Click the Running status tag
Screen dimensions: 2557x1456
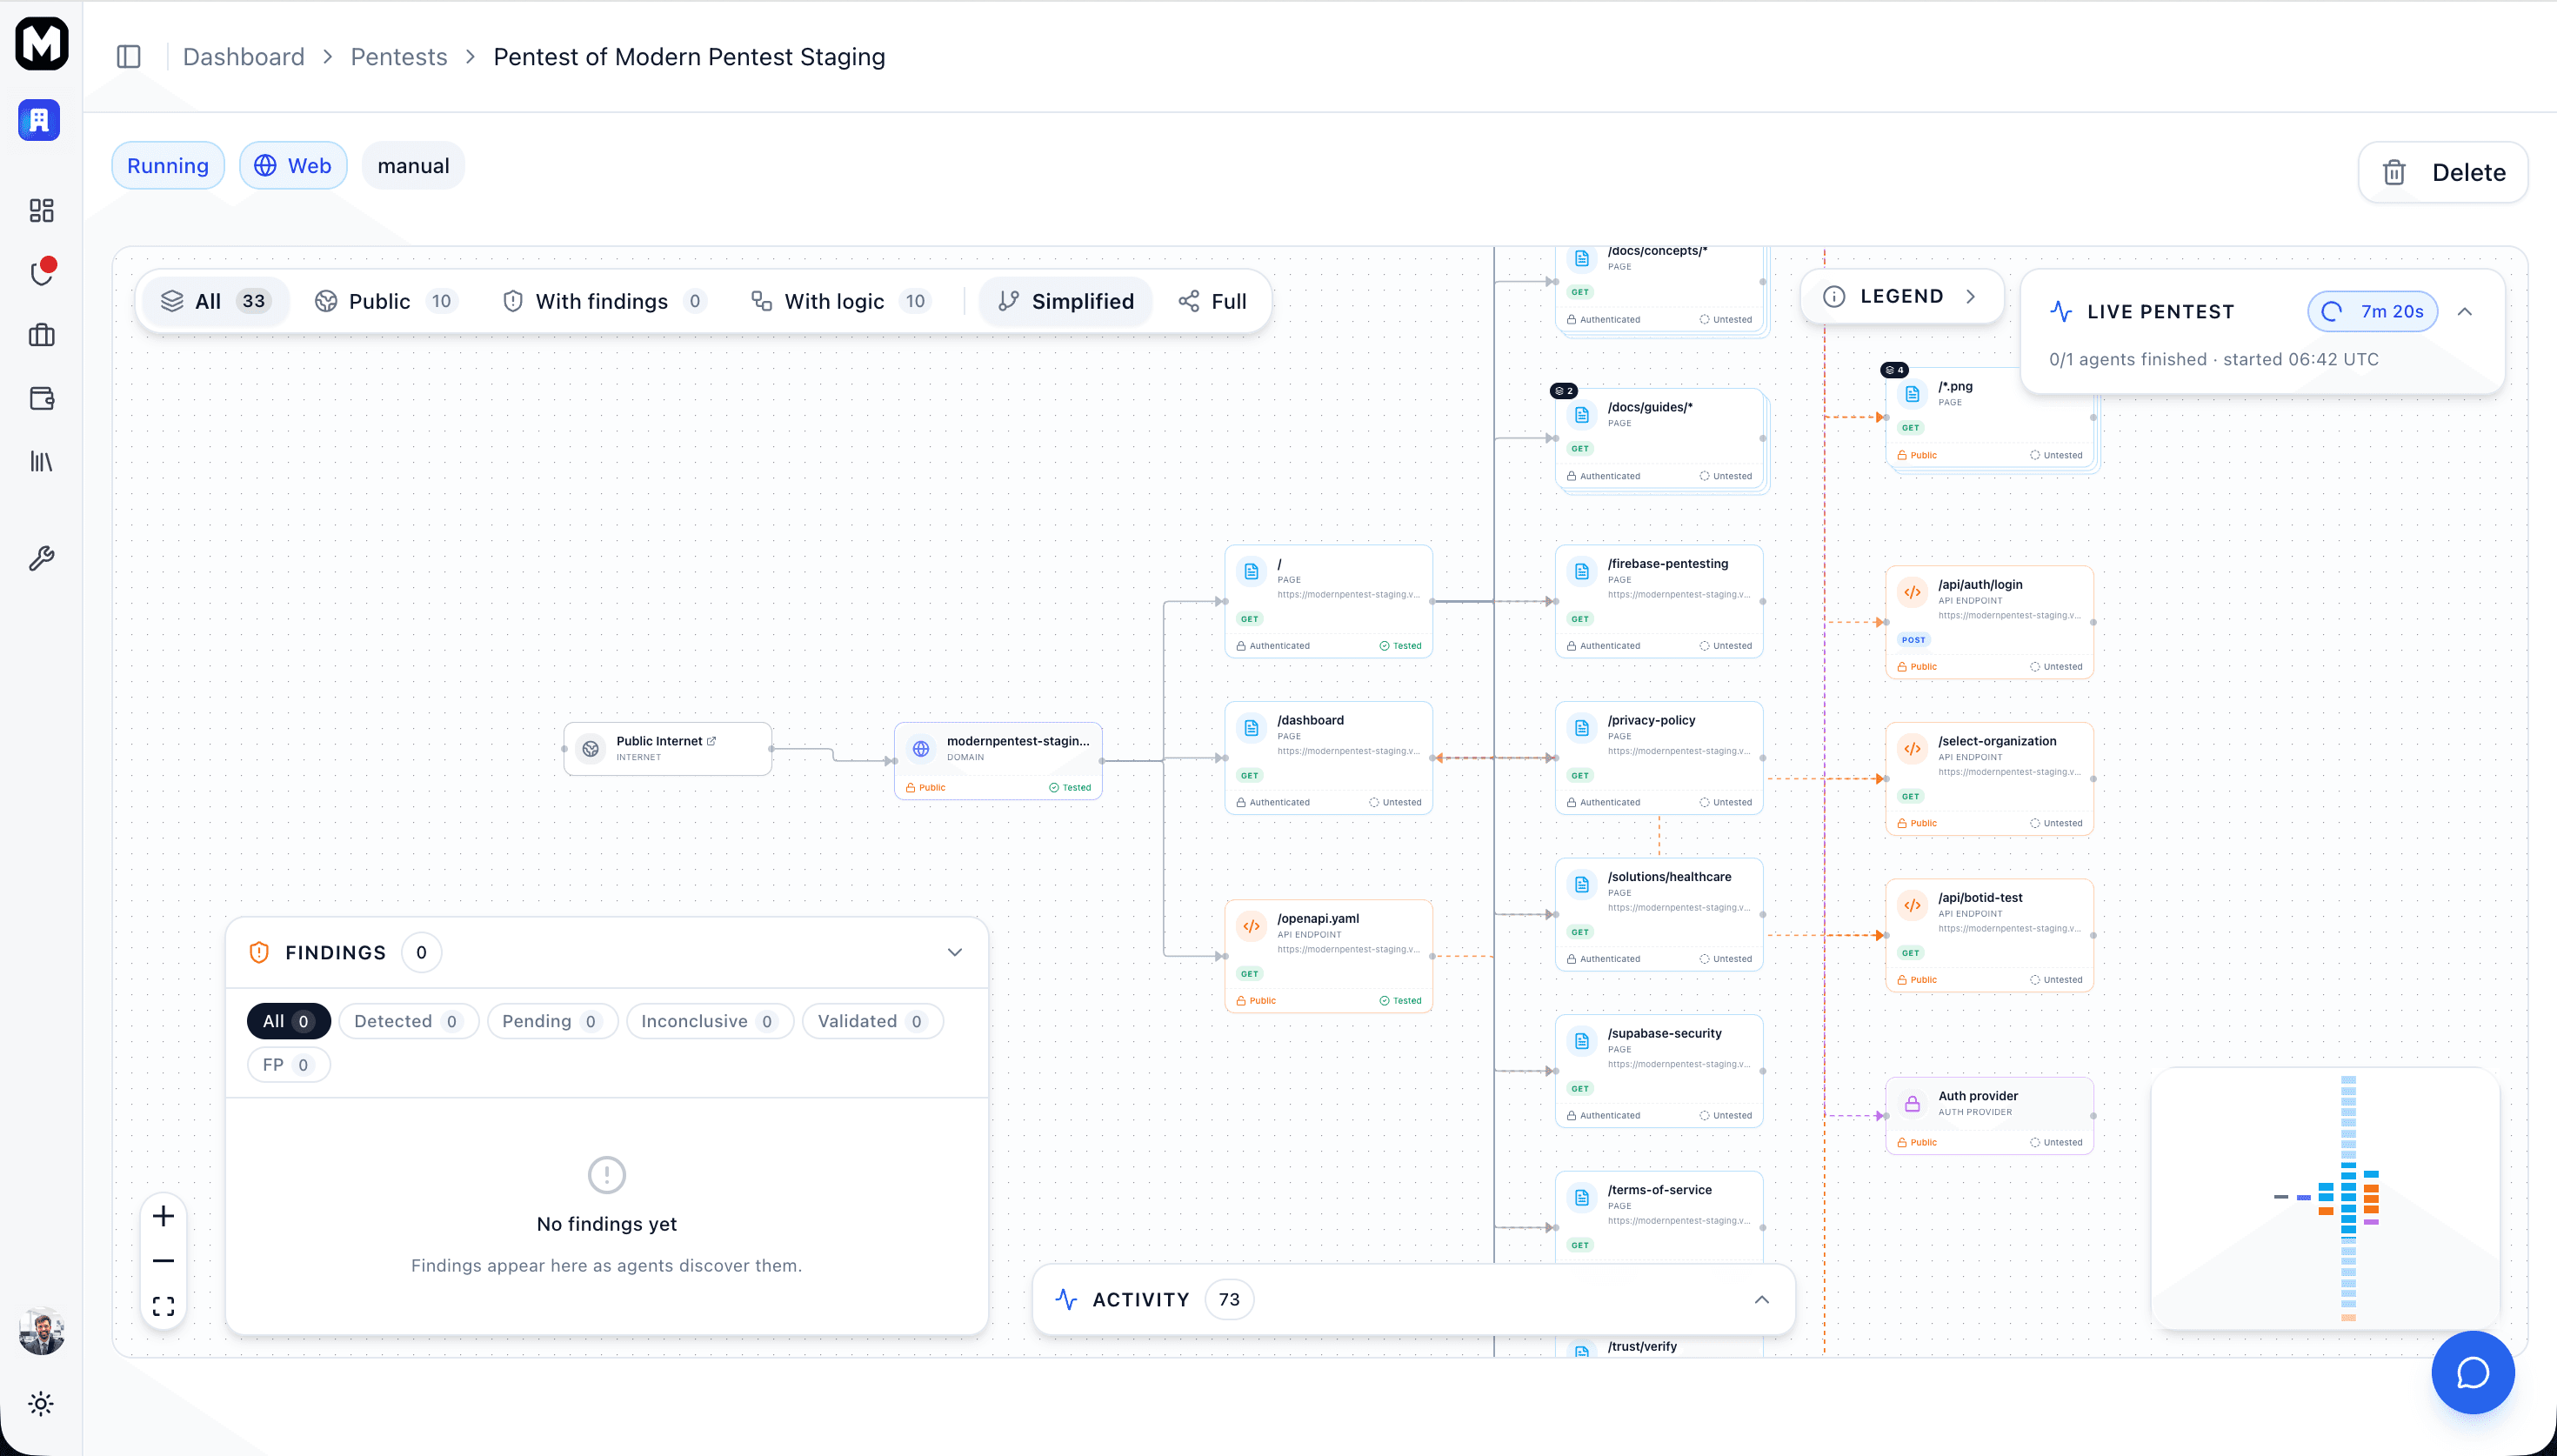point(168,166)
